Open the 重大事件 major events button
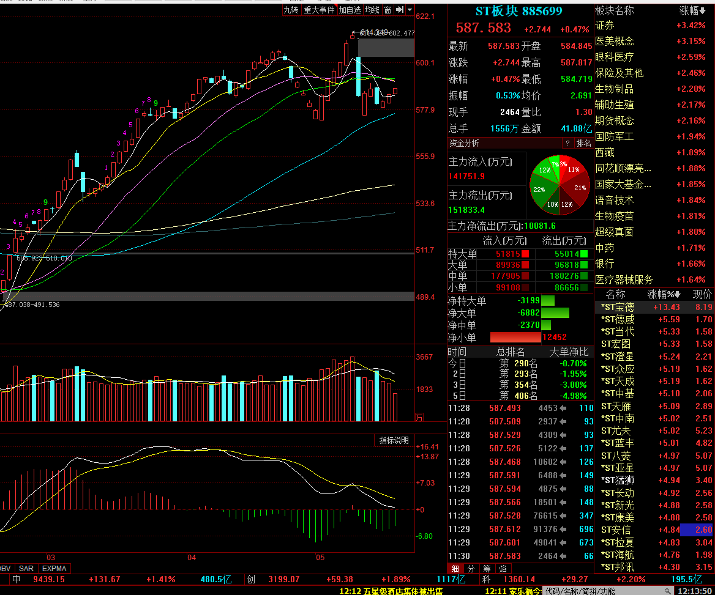The height and width of the screenshot is (595, 715). point(319,10)
